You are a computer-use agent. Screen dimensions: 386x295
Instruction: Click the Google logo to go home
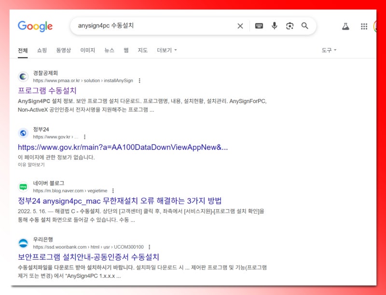(x=35, y=27)
